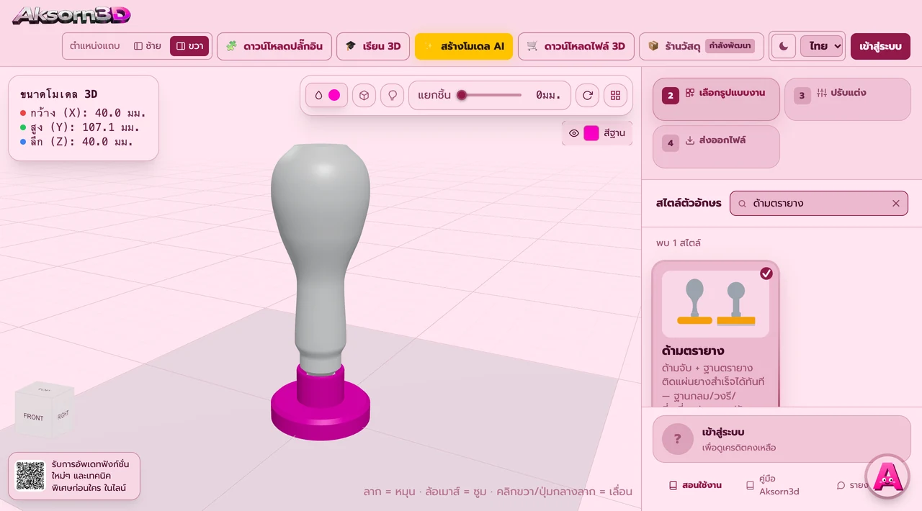The height and width of the screenshot is (511, 922).
Task: Toggle dark mode moon icon
Action: [784, 46]
